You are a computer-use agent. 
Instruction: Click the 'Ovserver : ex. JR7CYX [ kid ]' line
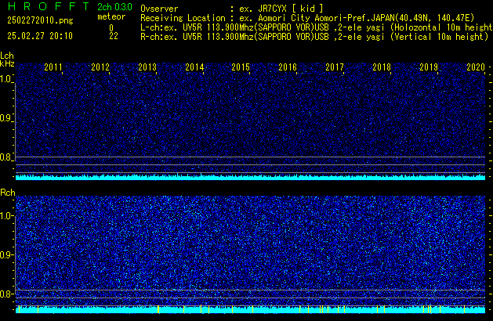pyautogui.click(x=232, y=9)
